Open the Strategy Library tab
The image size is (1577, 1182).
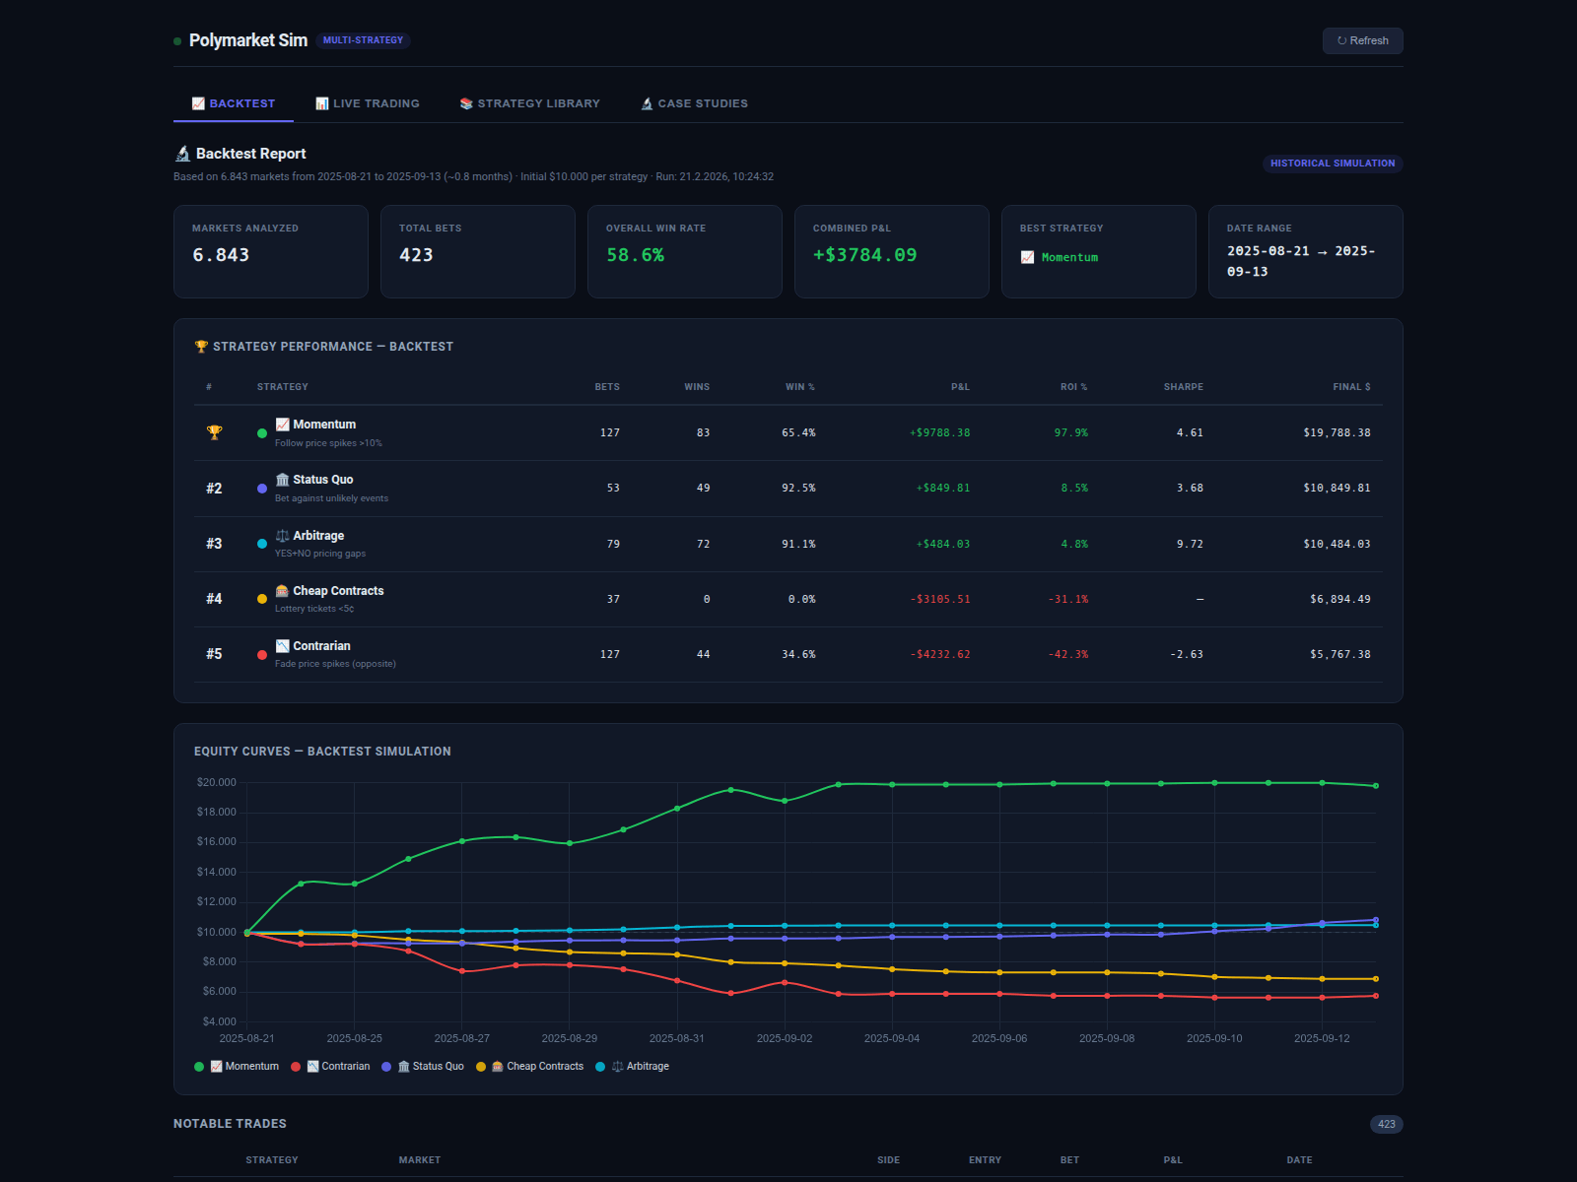coord(529,103)
